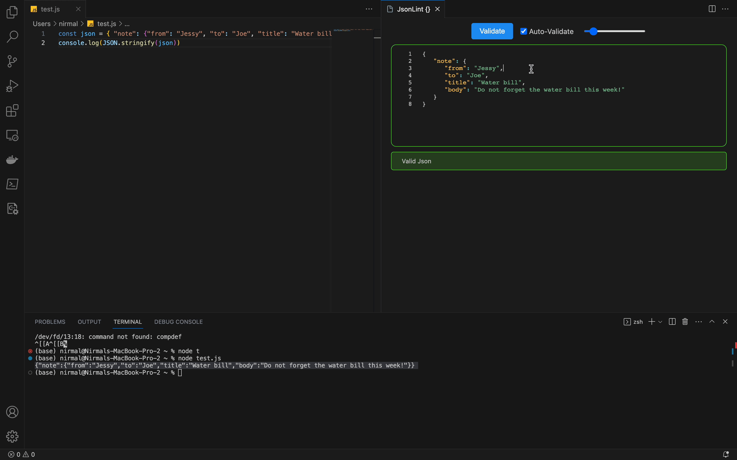Uncheck the Auto-Validate checkbox
Screen dimensions: 737x460
[524, 31]
